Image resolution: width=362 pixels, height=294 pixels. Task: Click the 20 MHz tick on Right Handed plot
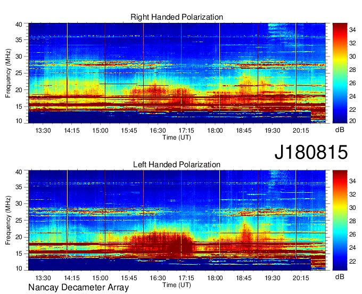19,90
